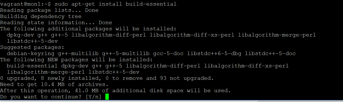
Task: Click 'Do you want to continue?' text
Action: [41, 97]
